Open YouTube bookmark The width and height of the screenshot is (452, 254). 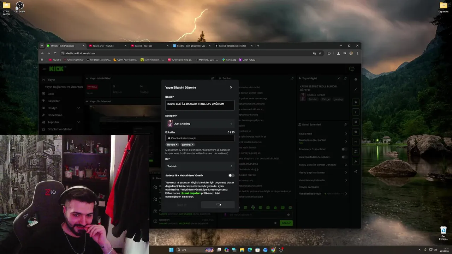click(x=55, y=60)
